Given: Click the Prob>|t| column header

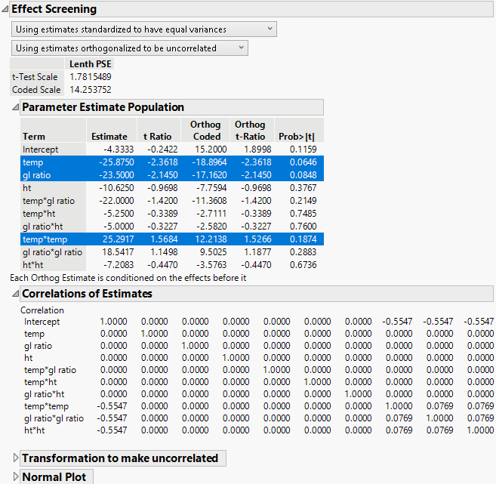Looking at the screenshot, I should [296, 137].
